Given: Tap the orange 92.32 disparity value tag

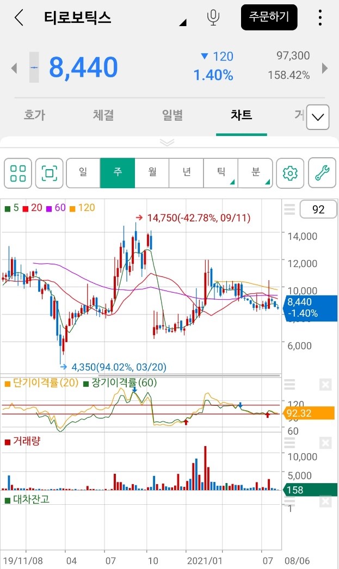Looking at the screenshot, I should (x=309, y=413).
